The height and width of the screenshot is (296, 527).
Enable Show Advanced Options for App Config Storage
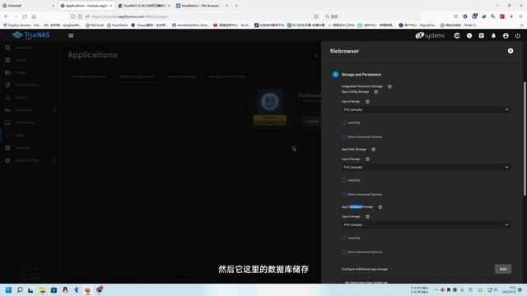343,136
